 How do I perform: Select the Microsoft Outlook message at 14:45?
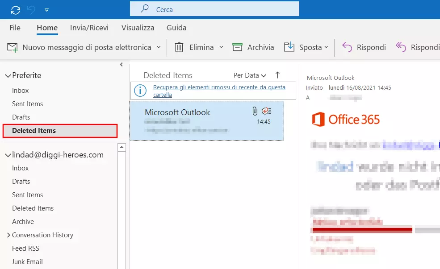(207, 120)
